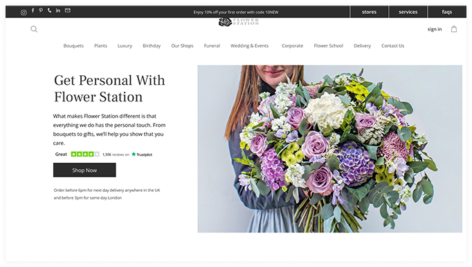
Task: Click the 1,306 reviews text
Action: (116, 155)
